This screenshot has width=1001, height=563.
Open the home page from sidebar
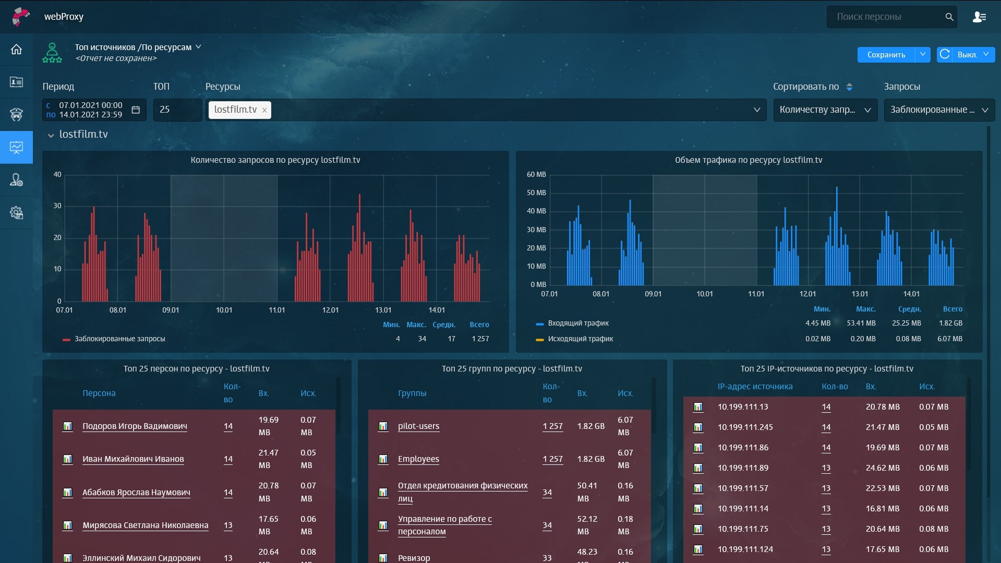coord(16,50)
